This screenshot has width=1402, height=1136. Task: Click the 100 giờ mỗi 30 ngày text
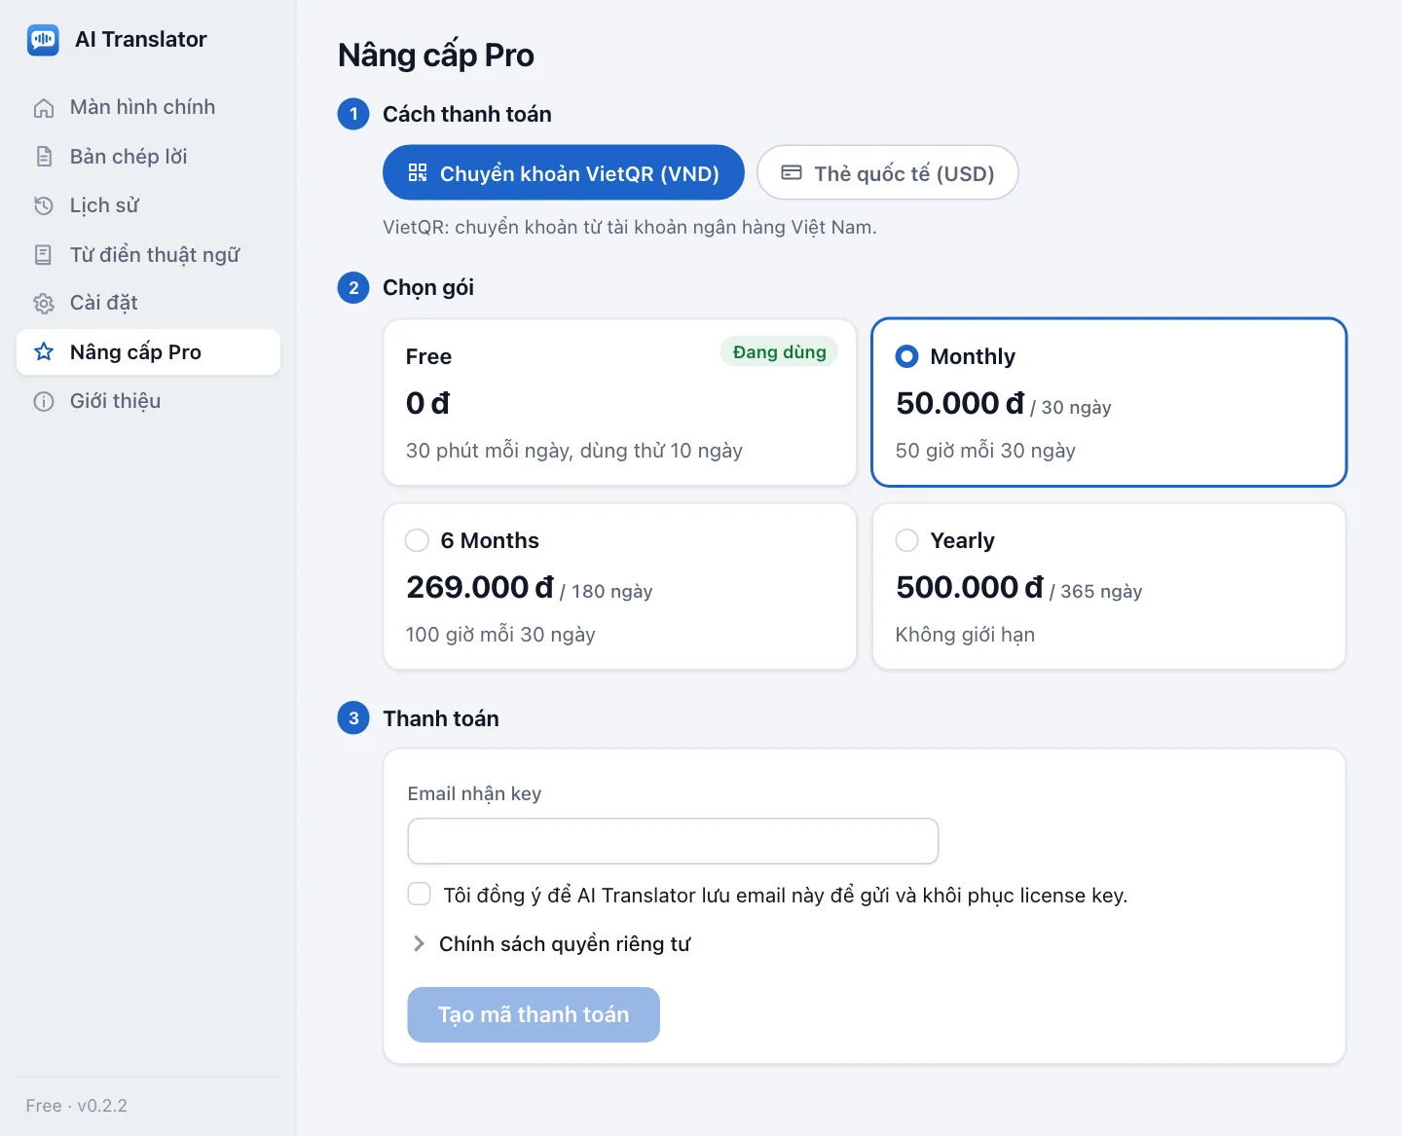coord(500,635)
